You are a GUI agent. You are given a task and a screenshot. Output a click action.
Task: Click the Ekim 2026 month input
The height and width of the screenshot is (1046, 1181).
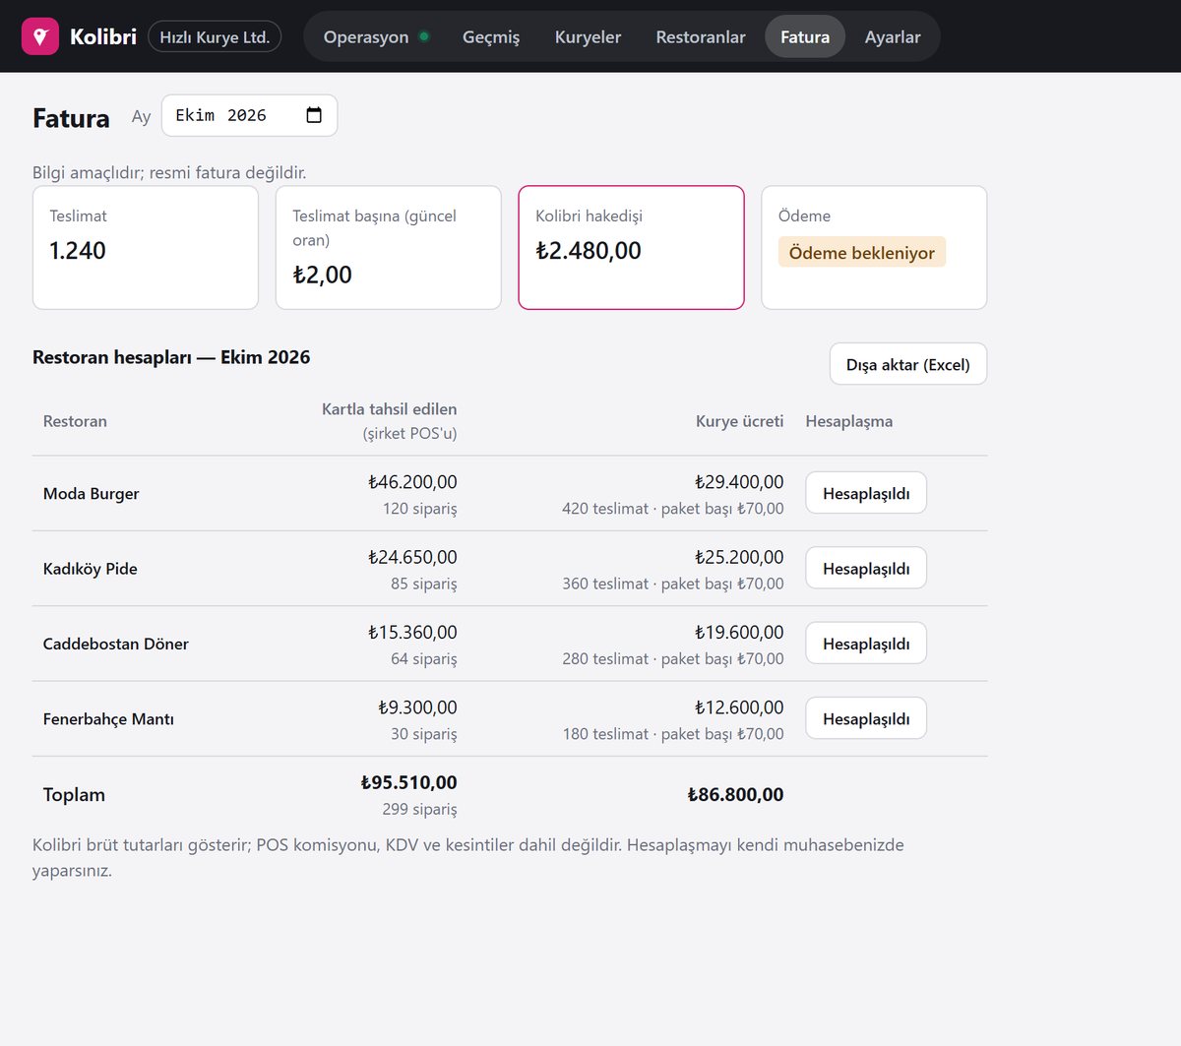249,115
